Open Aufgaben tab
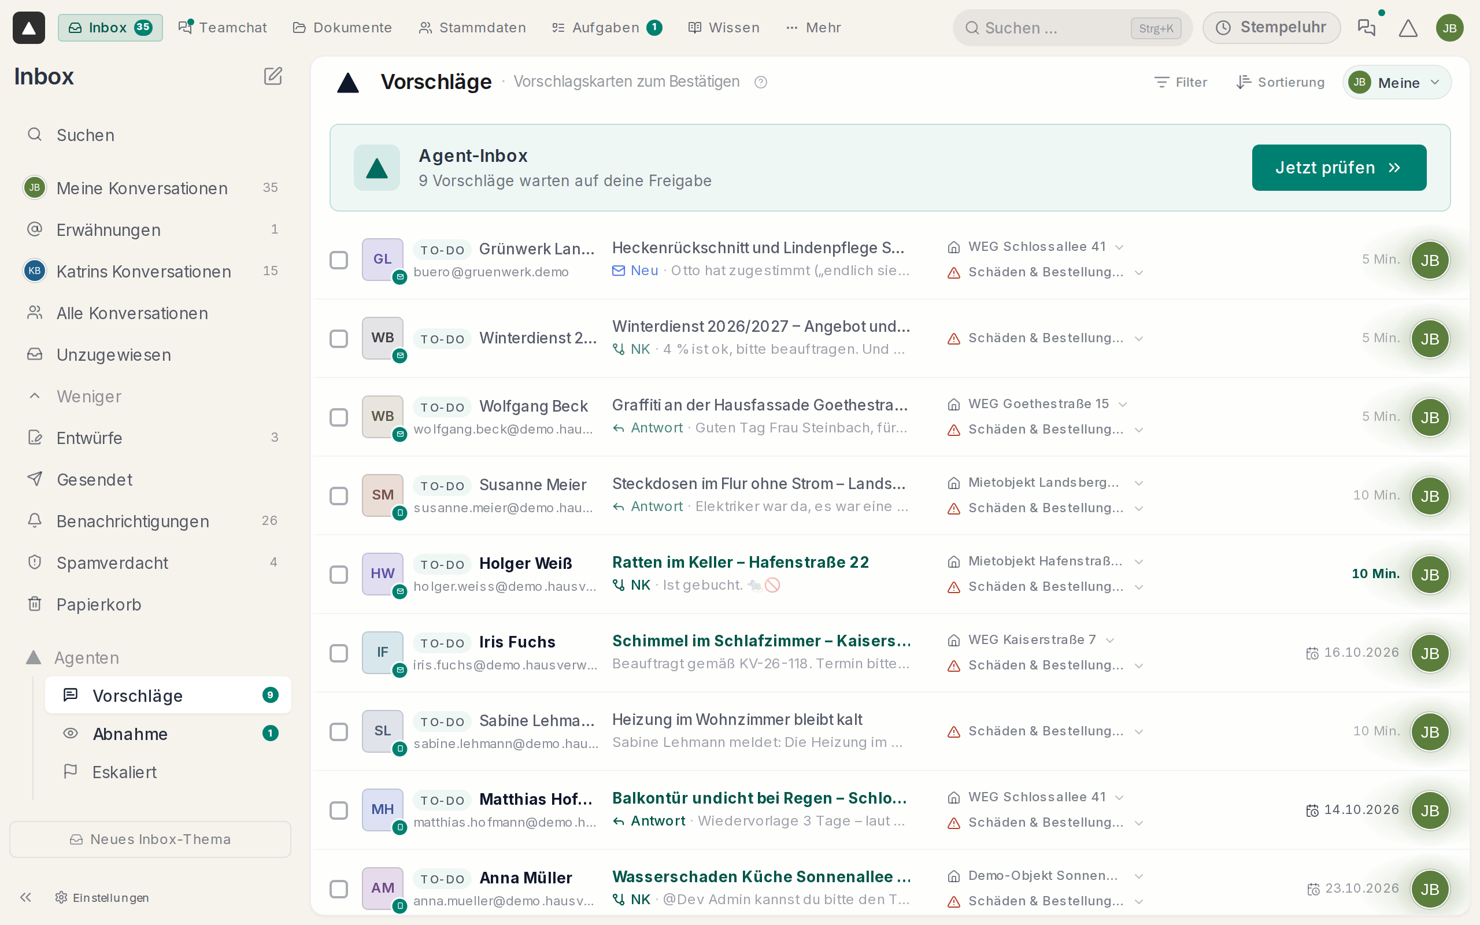1480x925 pixels. [x=606, y=28]
